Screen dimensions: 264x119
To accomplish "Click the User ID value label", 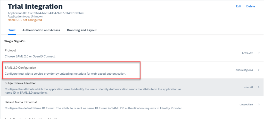I will click(x=249, y=87).
